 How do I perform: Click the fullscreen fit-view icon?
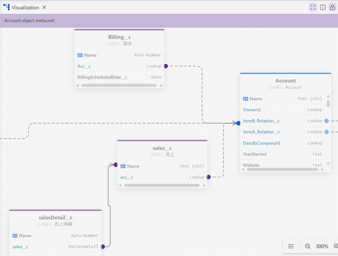click(313, 7)
